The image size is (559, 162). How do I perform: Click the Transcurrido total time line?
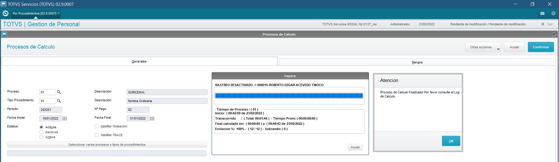click(266, 118)
